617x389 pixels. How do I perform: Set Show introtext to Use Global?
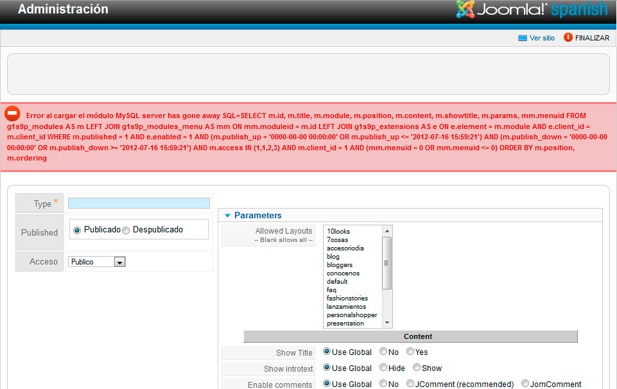click(327, 367)
